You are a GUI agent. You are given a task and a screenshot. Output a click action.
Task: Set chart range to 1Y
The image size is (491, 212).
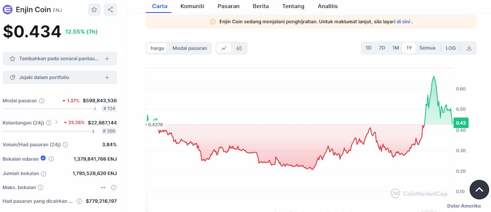click(409, 48)
